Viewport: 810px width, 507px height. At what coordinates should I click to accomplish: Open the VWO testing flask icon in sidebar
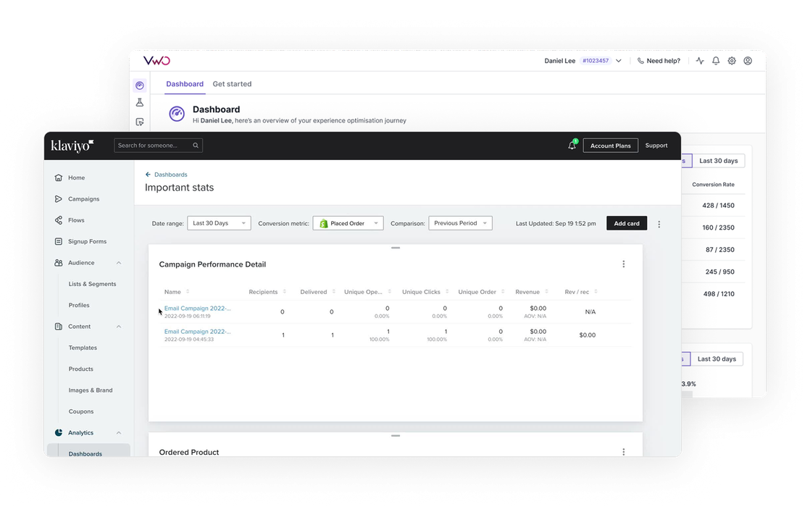[140, 103]
